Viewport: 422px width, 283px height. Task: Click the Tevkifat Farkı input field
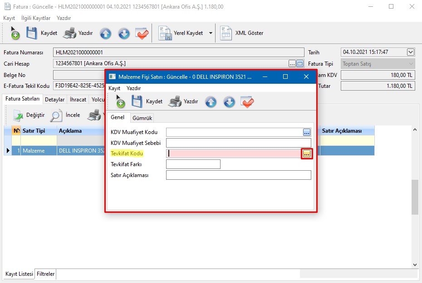[x=193, y=164]
